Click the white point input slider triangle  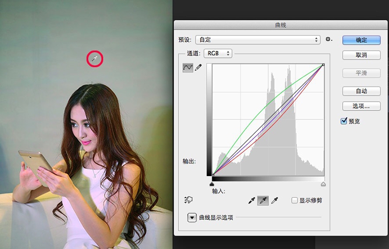tap(323, 184)
